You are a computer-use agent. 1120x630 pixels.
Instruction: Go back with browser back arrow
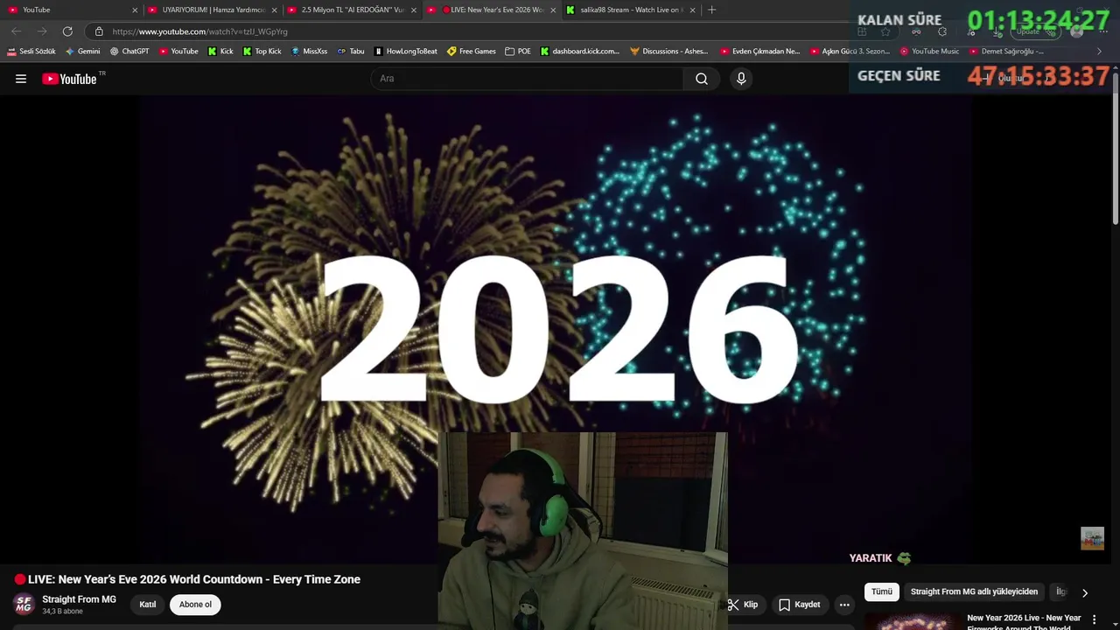pos(16,31)
